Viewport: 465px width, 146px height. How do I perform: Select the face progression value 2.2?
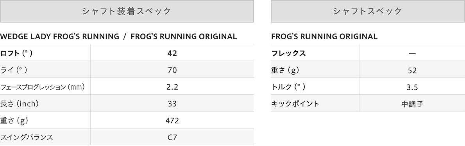point(172,87)
